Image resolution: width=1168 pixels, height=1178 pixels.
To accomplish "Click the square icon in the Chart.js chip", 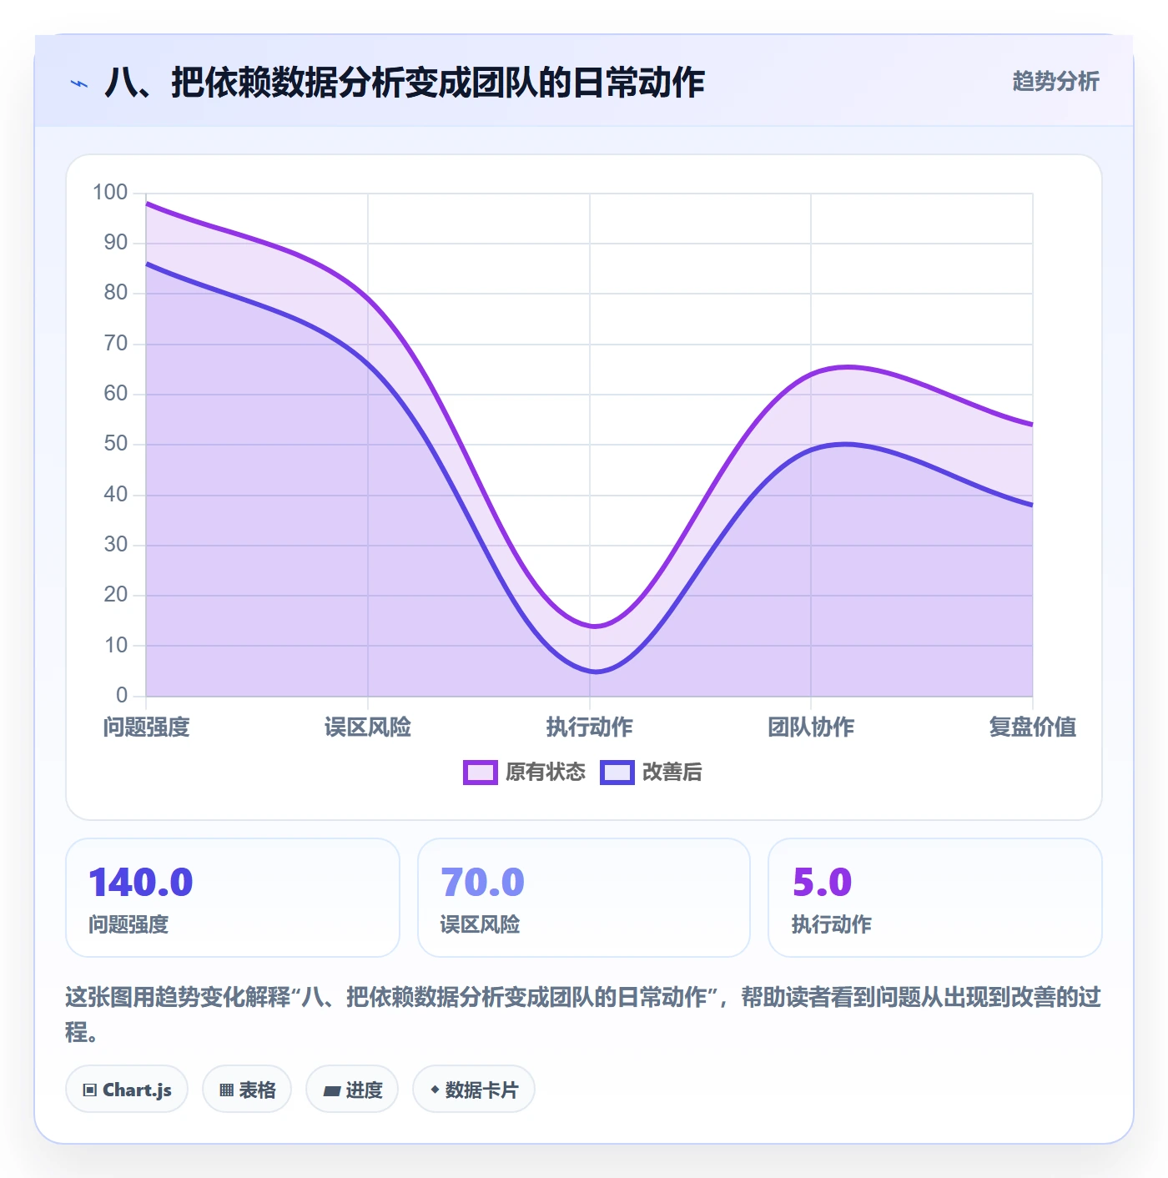I will pyautogui.click(x=90, y=1090).
